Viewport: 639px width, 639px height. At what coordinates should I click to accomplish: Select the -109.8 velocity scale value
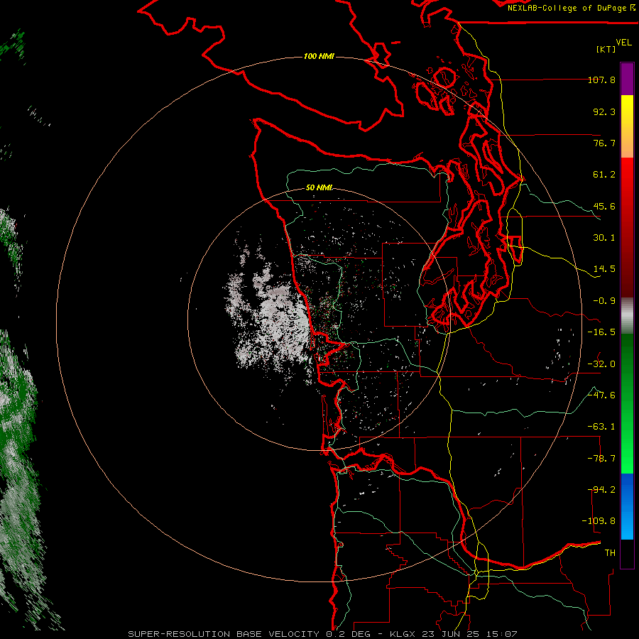[599, 521]
